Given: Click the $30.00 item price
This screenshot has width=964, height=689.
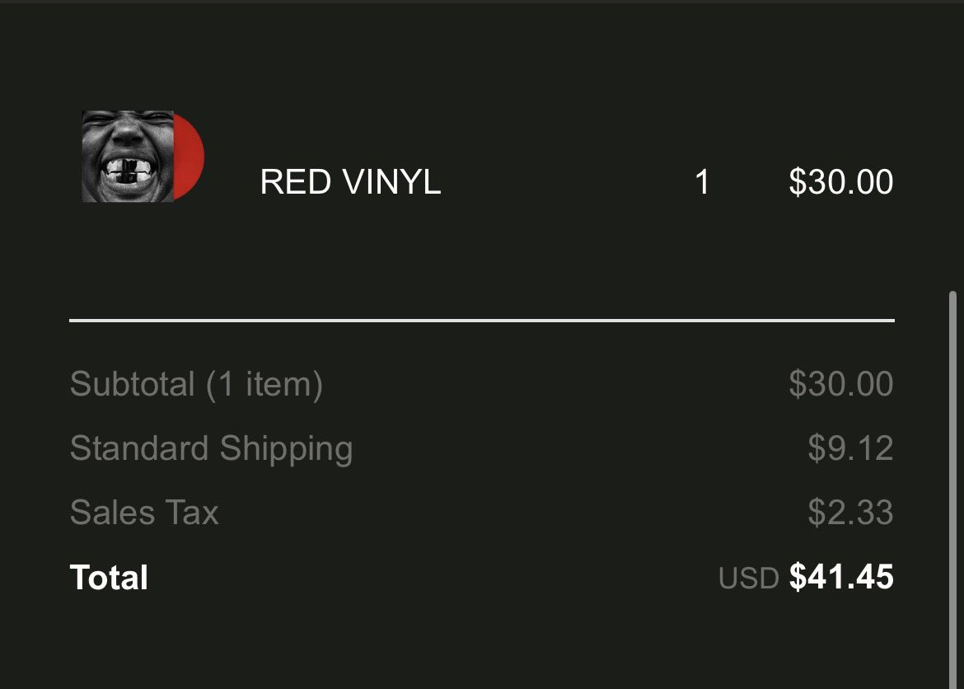Looking at the screenshot, I should pos(841,181).
